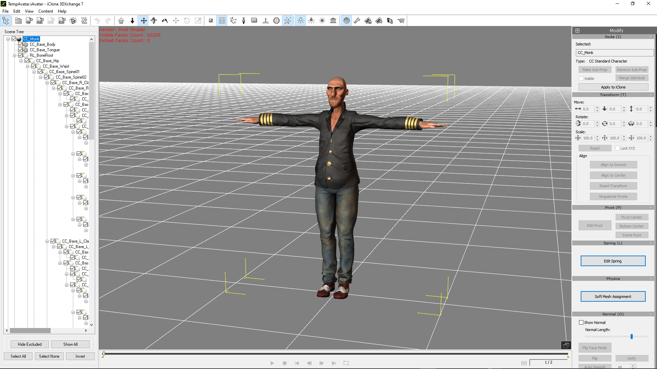Uncheck the CC_Base_Hip checkbox
This screenshot has width=657, height=369.
coord(27,61)
